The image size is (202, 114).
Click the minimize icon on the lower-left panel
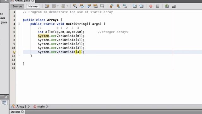[6, 97]
